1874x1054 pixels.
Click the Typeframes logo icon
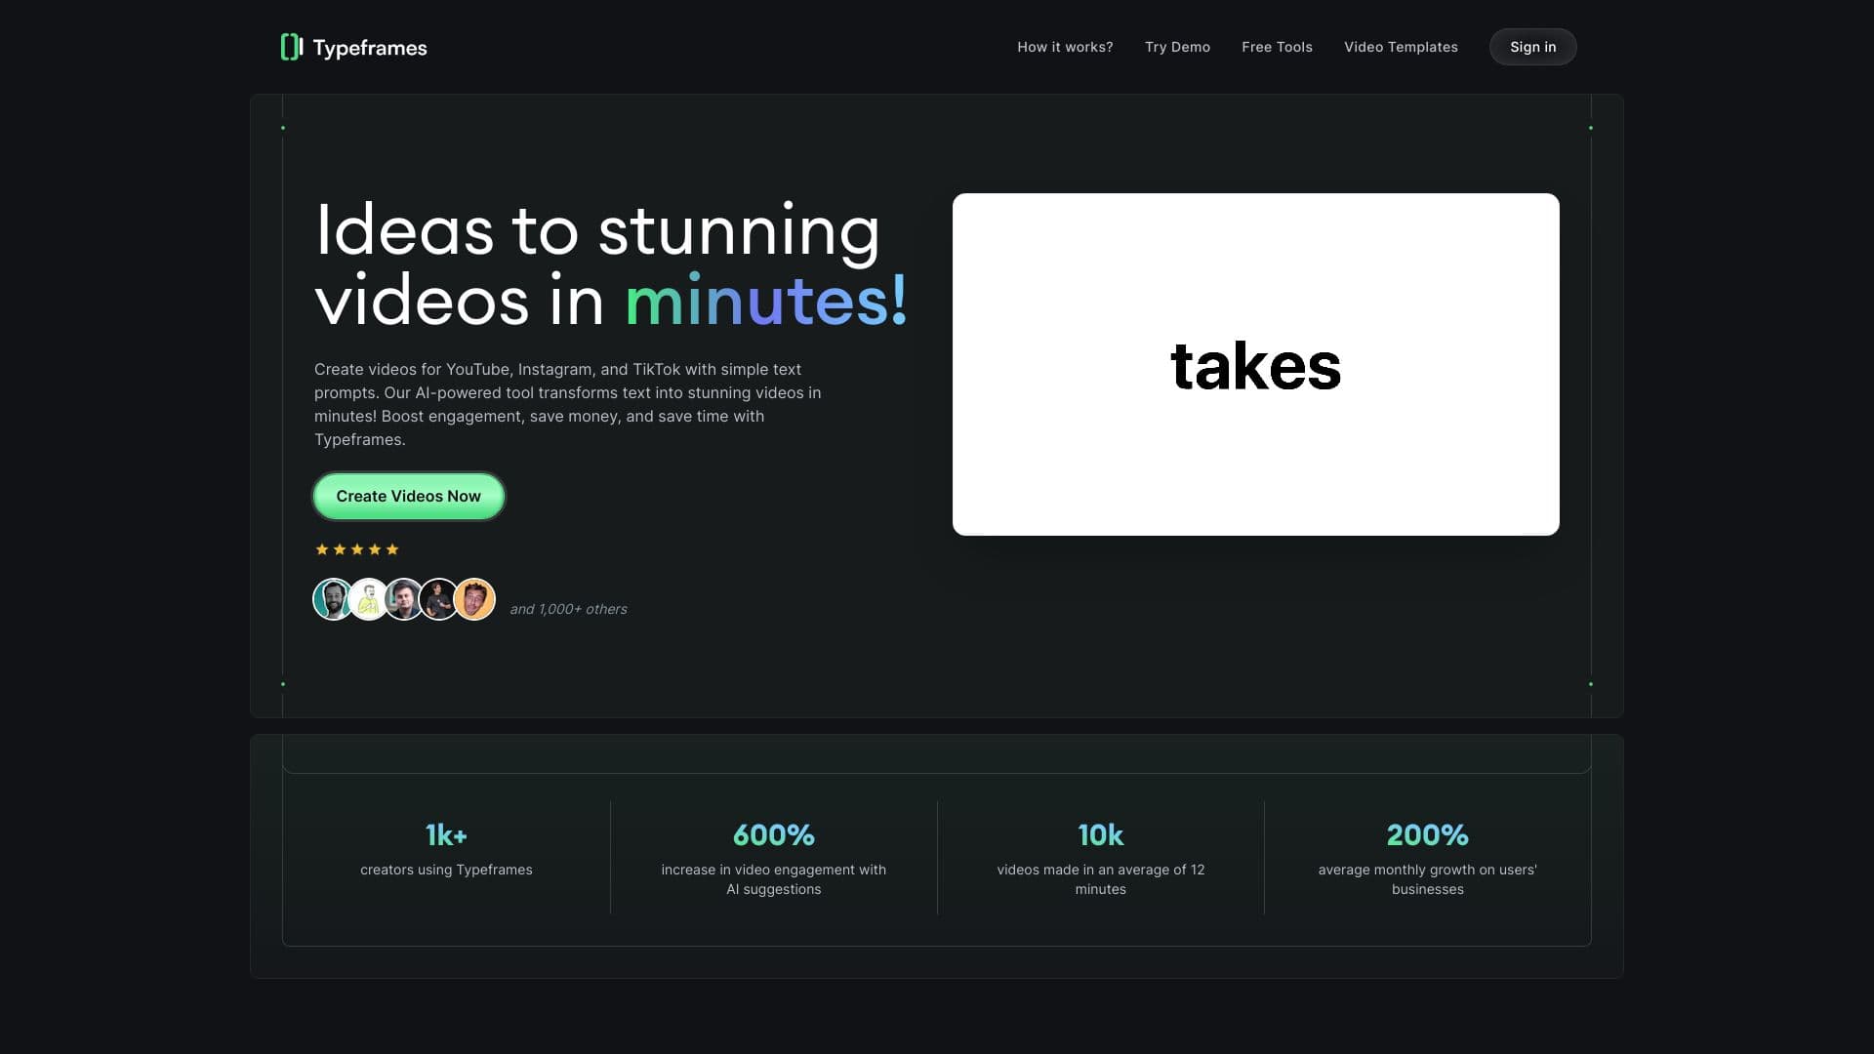coord(292,46)
